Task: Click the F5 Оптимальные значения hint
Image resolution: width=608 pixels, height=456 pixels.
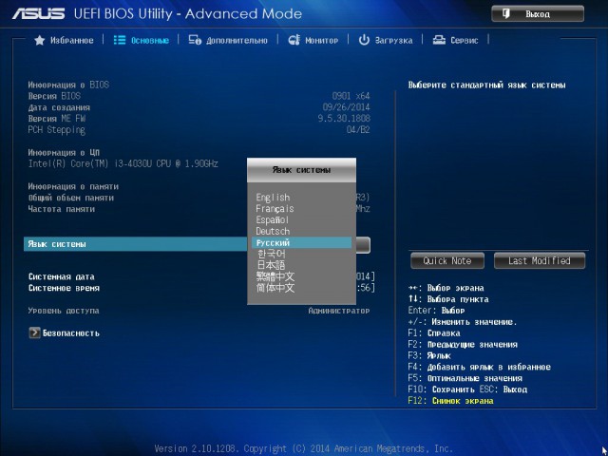Action: [465, 378]
